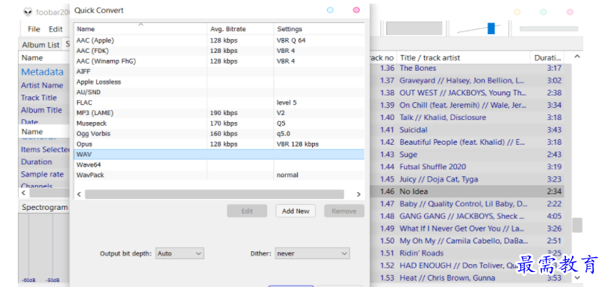Click the Metadata section heading

point(42,72)
